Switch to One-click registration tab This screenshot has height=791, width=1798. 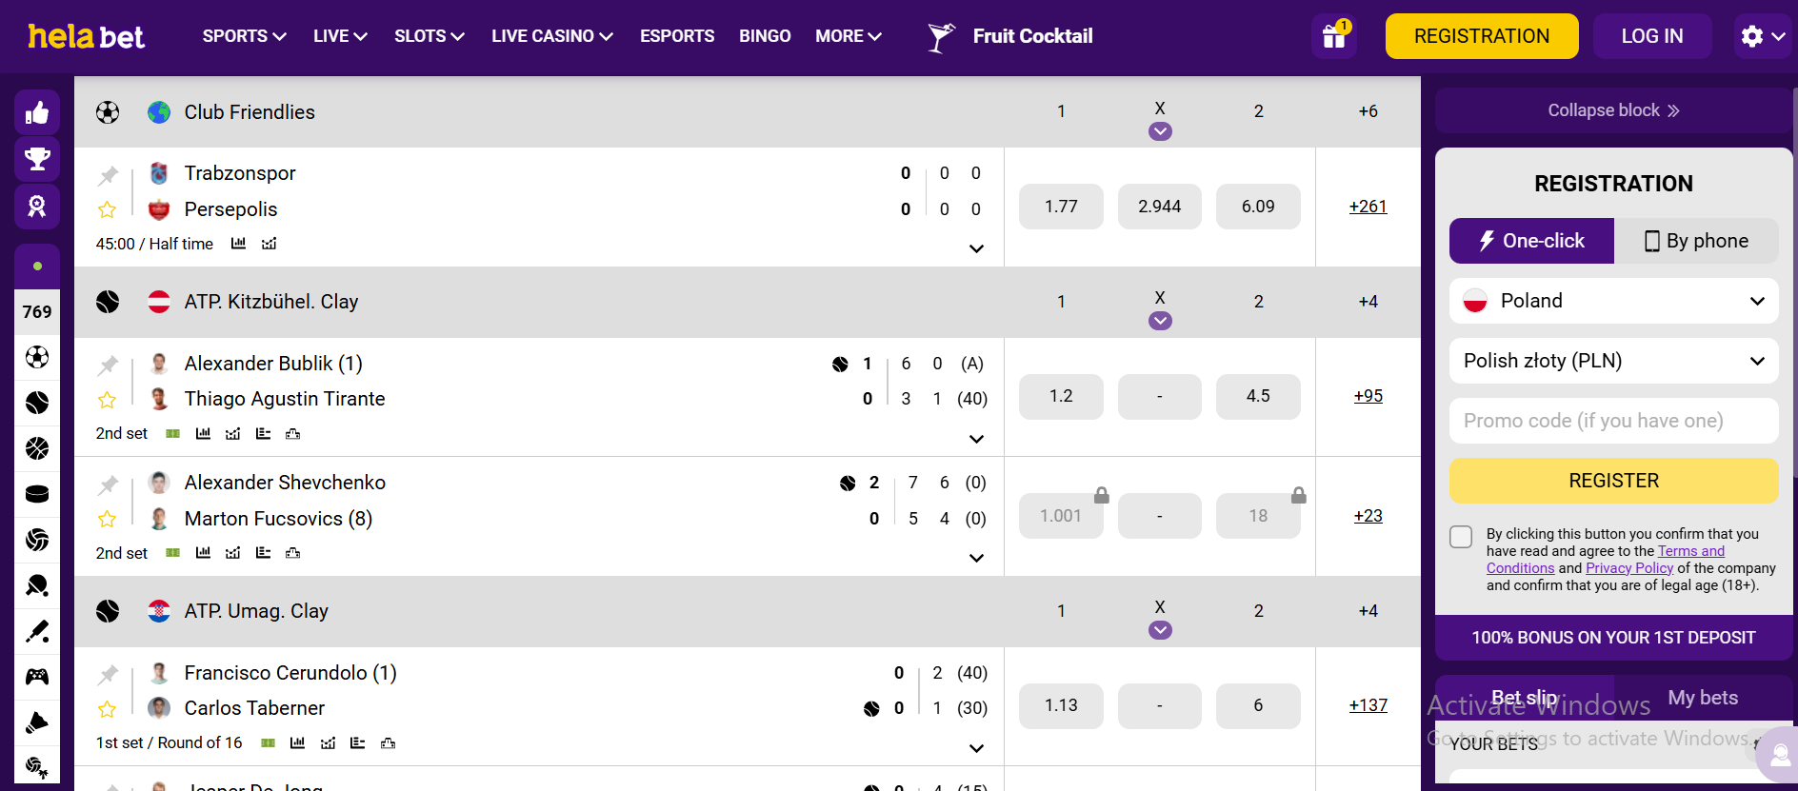(x=1531, y=241)
